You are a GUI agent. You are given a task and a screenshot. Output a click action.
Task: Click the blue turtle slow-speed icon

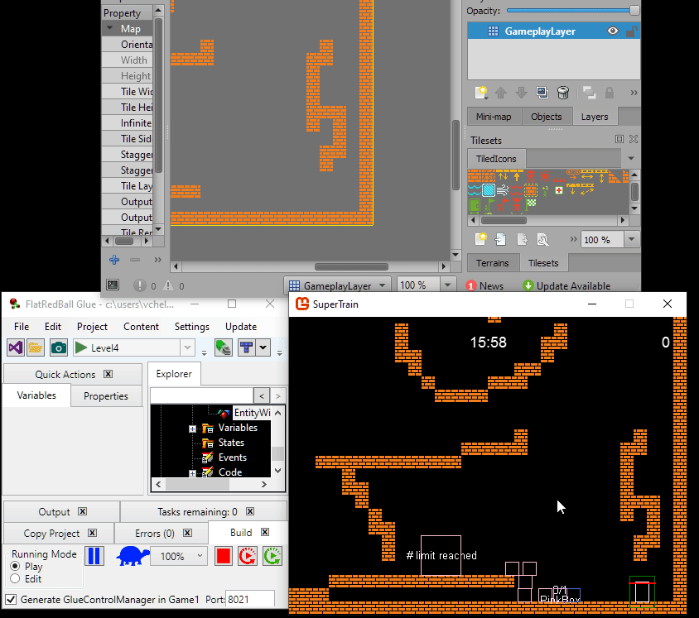(132, 556)
